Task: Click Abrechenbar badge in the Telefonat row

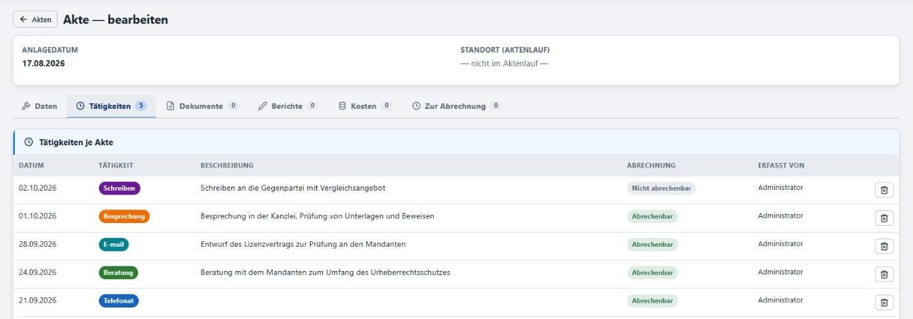Action: [x=652, y=301]
